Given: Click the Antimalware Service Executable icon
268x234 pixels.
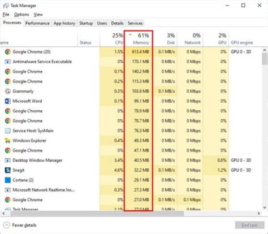Looking at the screenshot, I should click(x=8, y=62).
